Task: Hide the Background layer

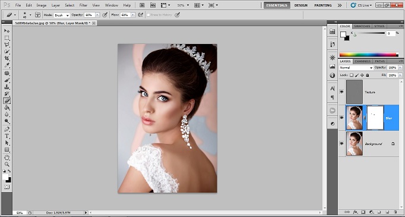Action: point(341,143)
